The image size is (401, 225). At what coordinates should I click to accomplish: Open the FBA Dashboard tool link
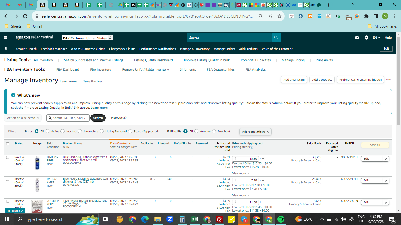click(x=68, y=70)
